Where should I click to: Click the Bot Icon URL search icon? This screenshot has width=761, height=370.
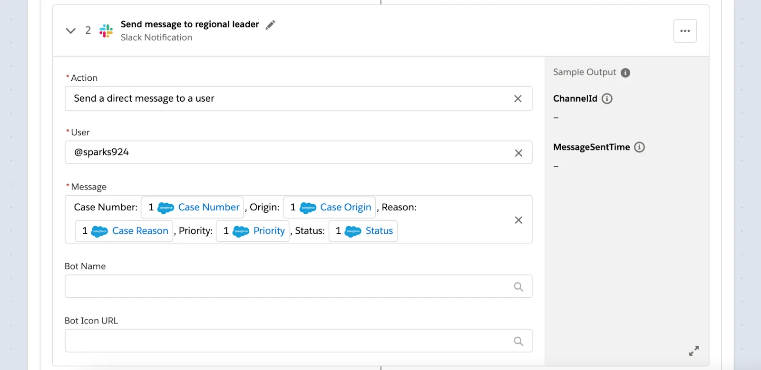click(518, 341)
